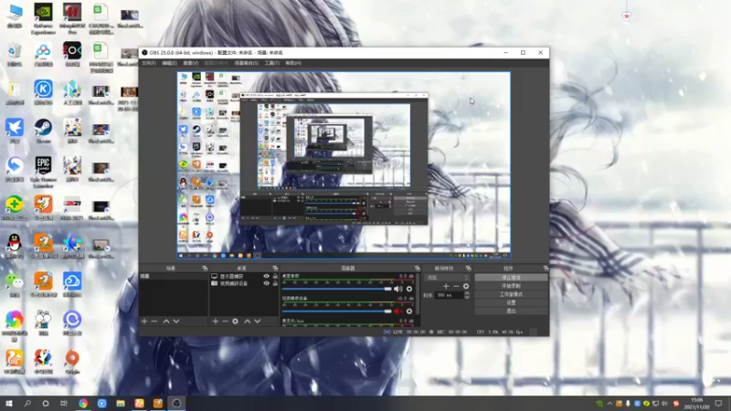The height and width of the screenshot is (411, 731).
Task: Toggle visibility eye of video capture device source
Action: pos(266,283)
